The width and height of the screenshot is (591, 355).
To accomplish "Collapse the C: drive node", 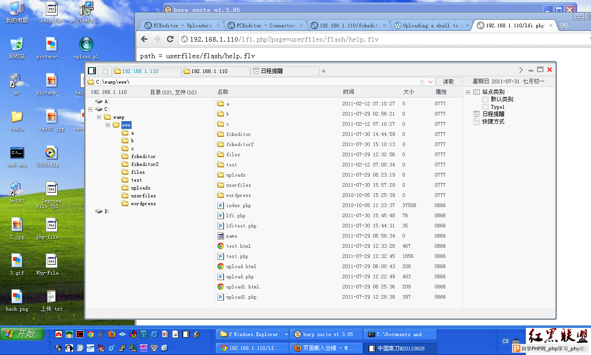I will point(90,110).
